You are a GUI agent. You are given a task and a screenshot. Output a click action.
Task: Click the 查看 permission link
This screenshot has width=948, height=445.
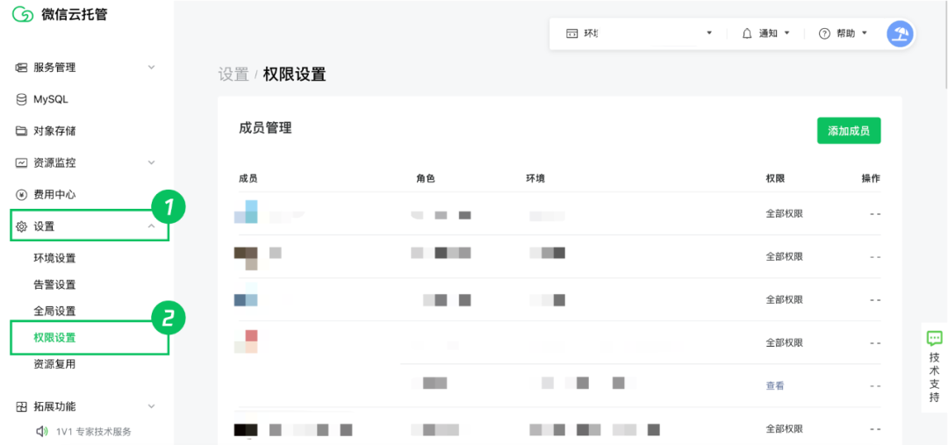coord(775,385)
